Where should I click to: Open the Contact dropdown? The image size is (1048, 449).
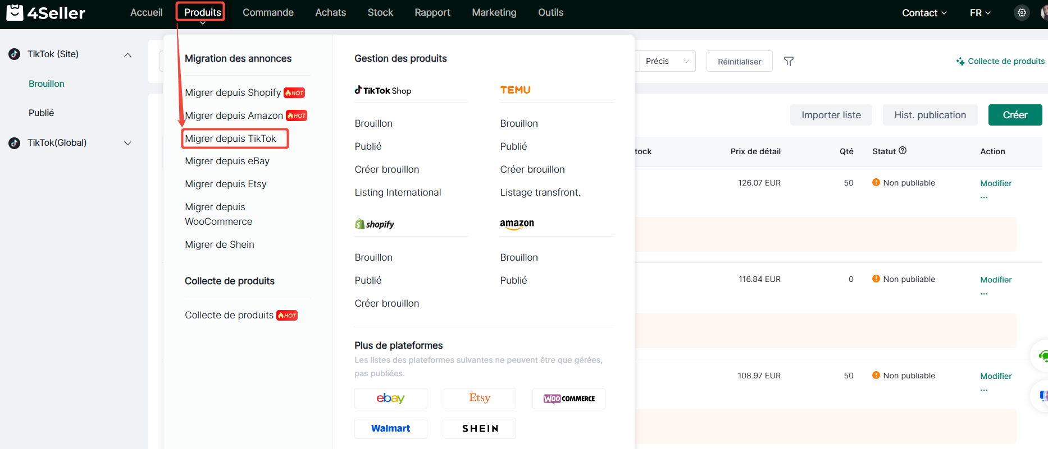click(924, 13)
